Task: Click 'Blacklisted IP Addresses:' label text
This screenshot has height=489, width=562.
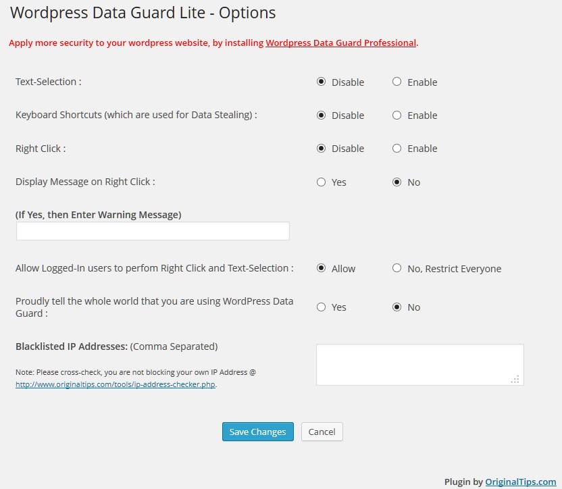Action: pyautogui.click(x=72, y=346)
